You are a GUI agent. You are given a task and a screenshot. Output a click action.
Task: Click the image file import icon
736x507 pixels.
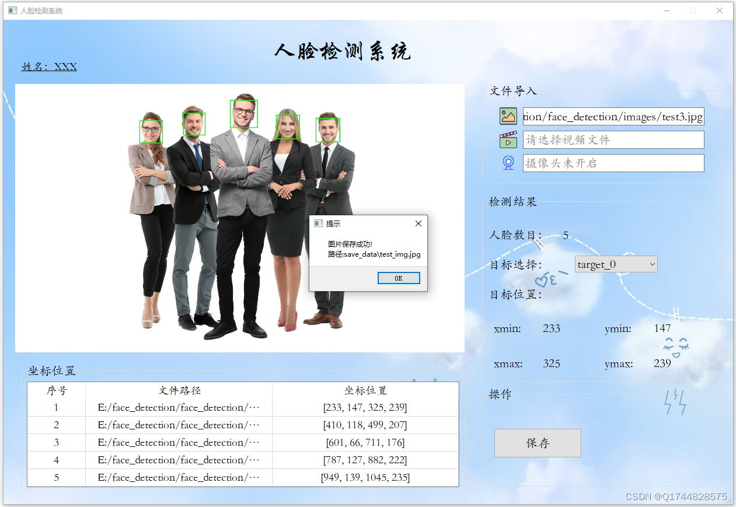(508, 117)
